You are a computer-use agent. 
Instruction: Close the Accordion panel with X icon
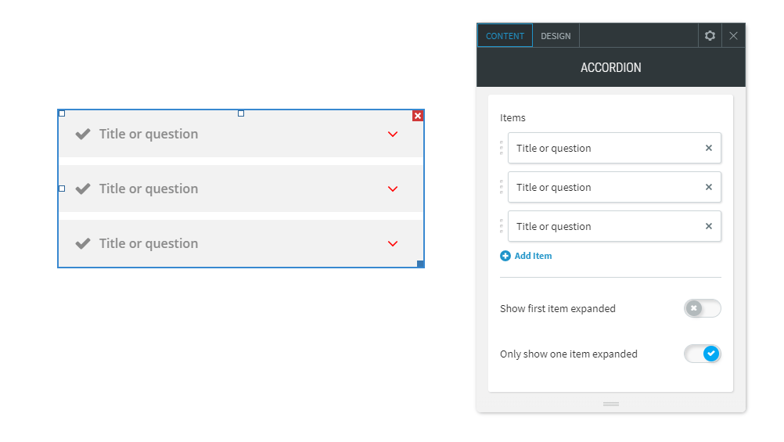733,35
